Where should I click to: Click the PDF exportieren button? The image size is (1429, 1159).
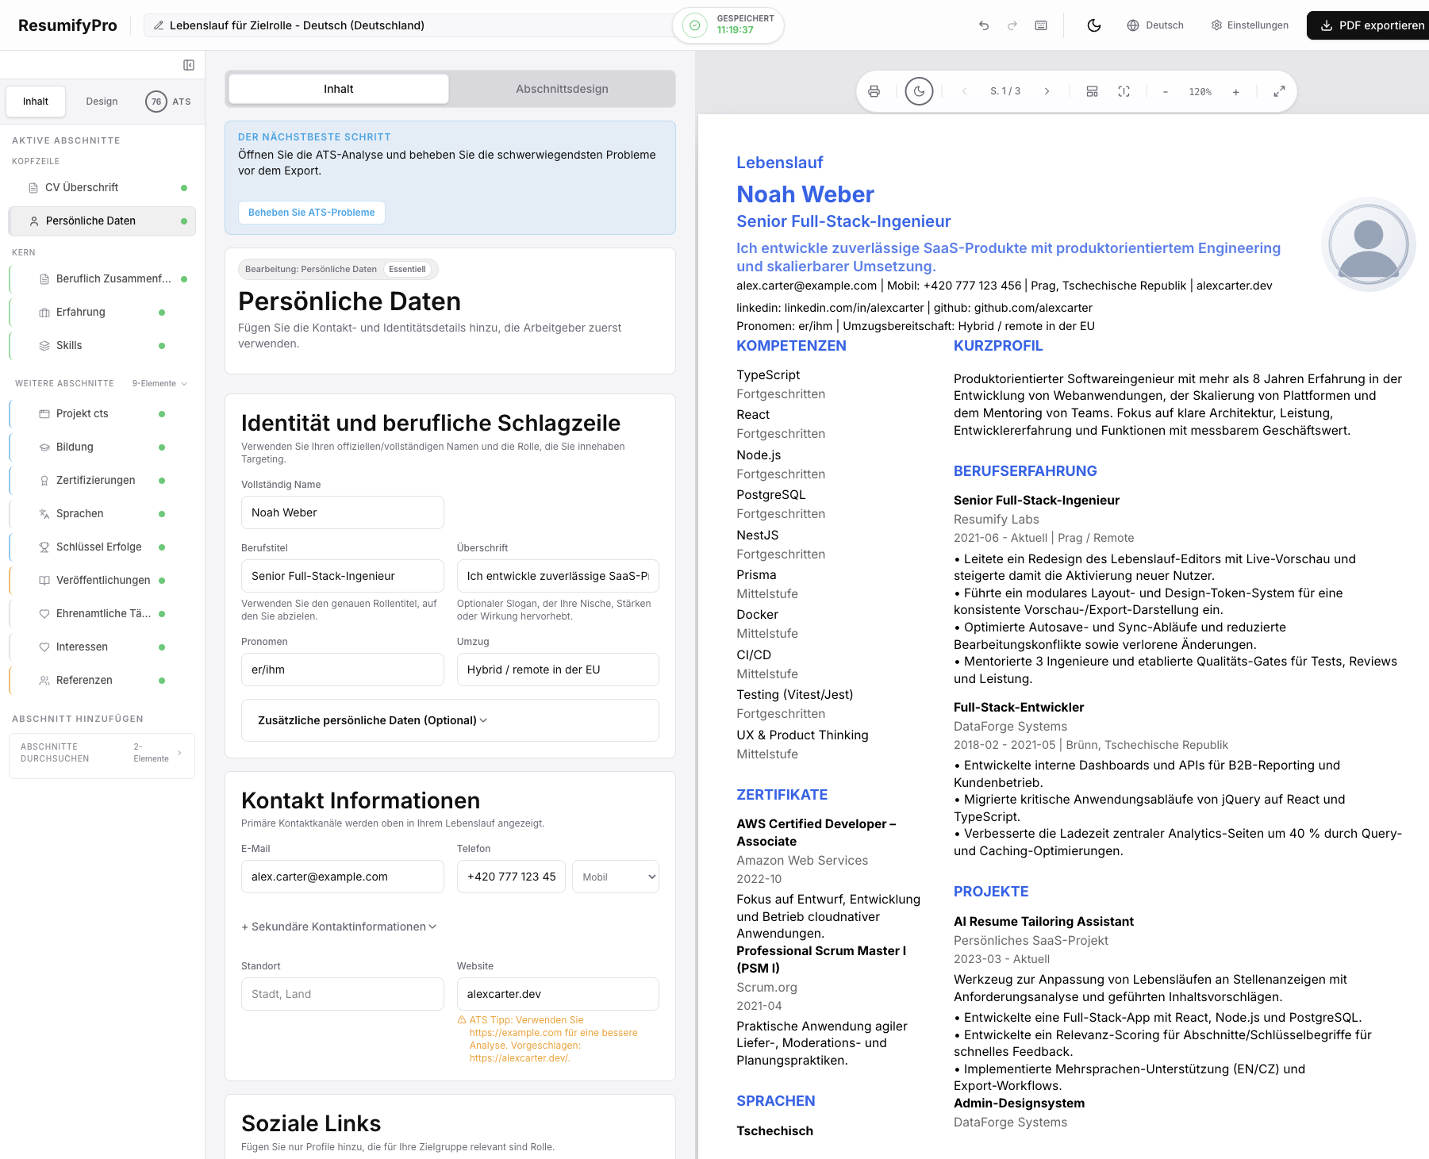click(x=1372, y=25)
